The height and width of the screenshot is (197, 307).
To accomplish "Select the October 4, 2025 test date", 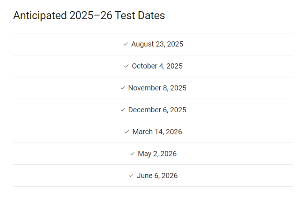I will [x=157, y=66].
